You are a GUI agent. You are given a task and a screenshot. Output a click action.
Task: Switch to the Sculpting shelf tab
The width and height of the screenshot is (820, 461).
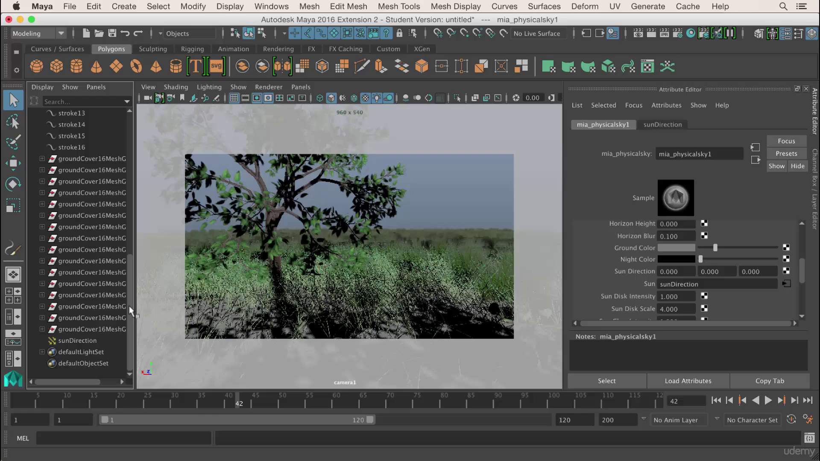(x=153, y=49)
